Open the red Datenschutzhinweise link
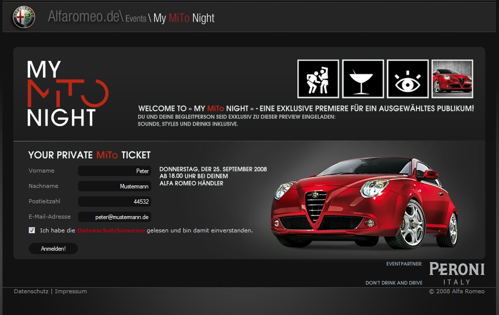499x315 pixels. coord(111,230)
